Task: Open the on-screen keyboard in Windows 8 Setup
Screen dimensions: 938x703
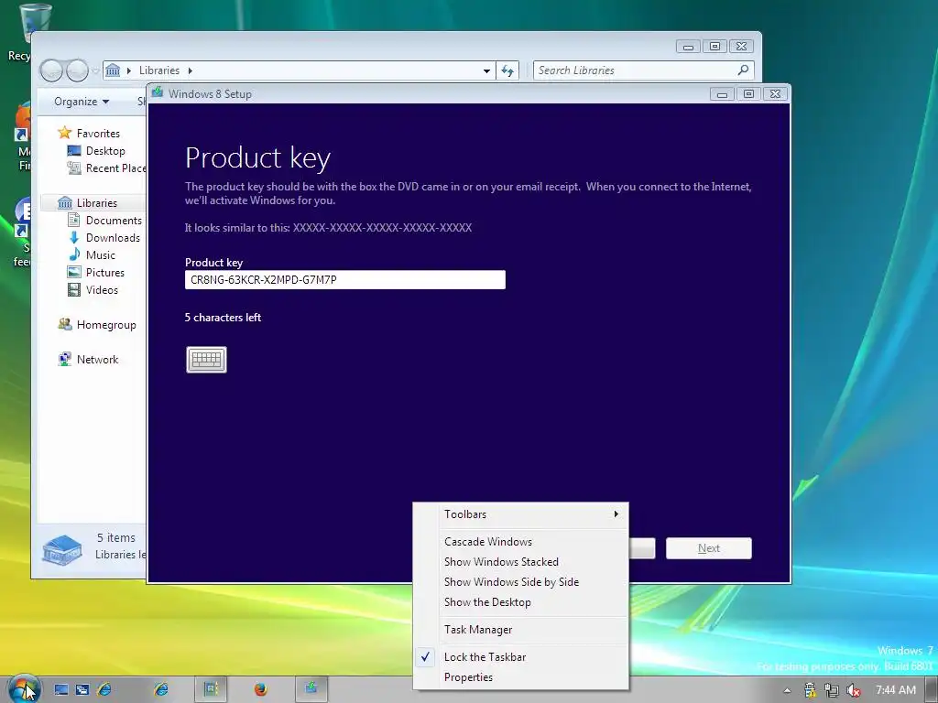Action: click(206, 360)
